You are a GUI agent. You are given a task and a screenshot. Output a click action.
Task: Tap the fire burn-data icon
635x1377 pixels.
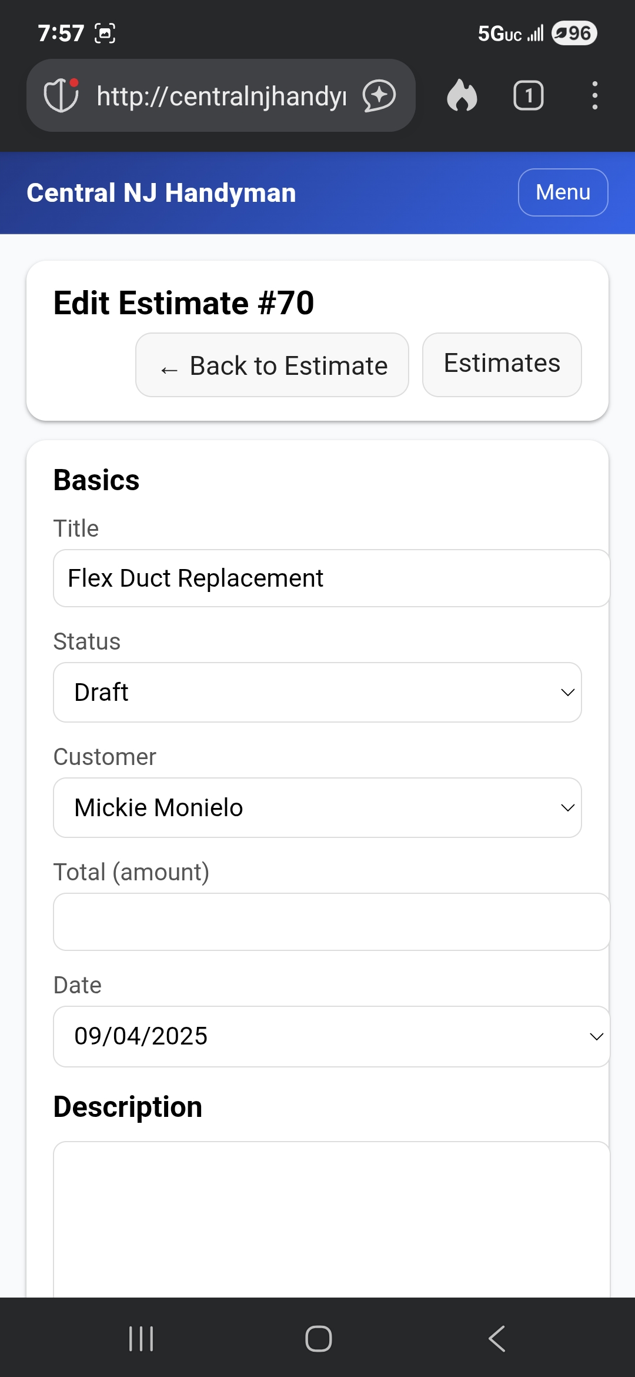pos(462,95)
